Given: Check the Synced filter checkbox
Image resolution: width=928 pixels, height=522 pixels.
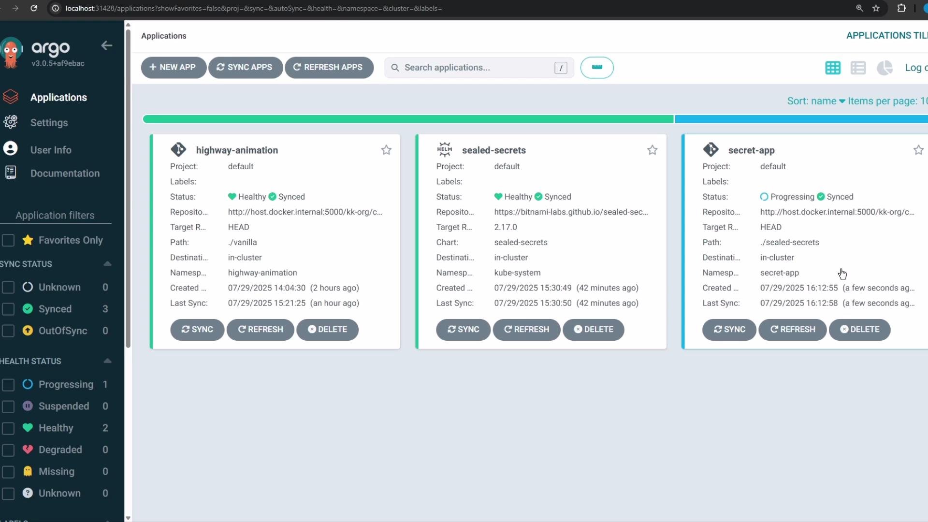Looking at the screenshot, I should click(8, 309).
